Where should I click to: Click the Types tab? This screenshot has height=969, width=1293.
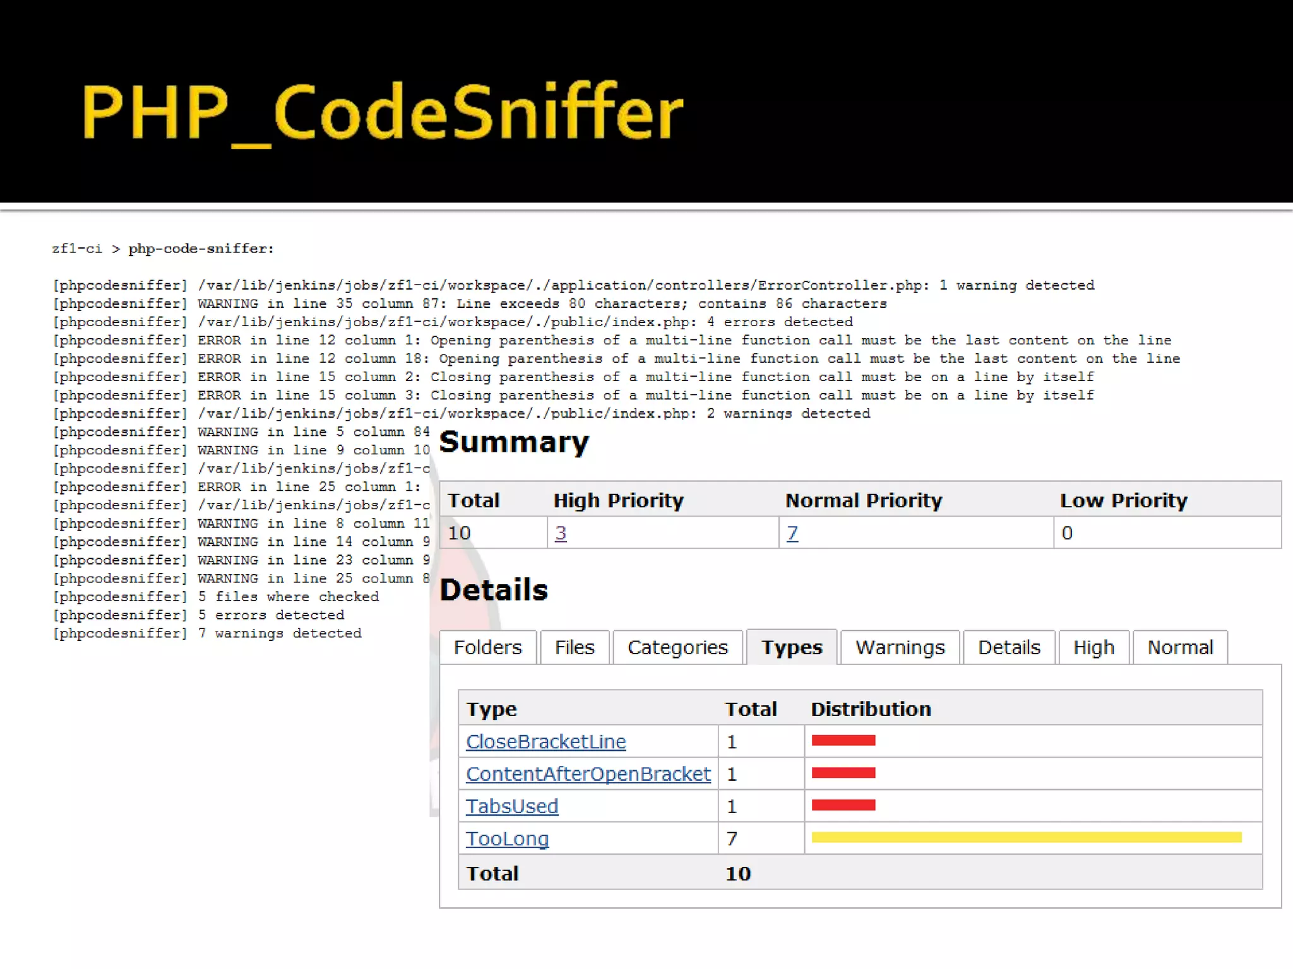click(792, 647)
